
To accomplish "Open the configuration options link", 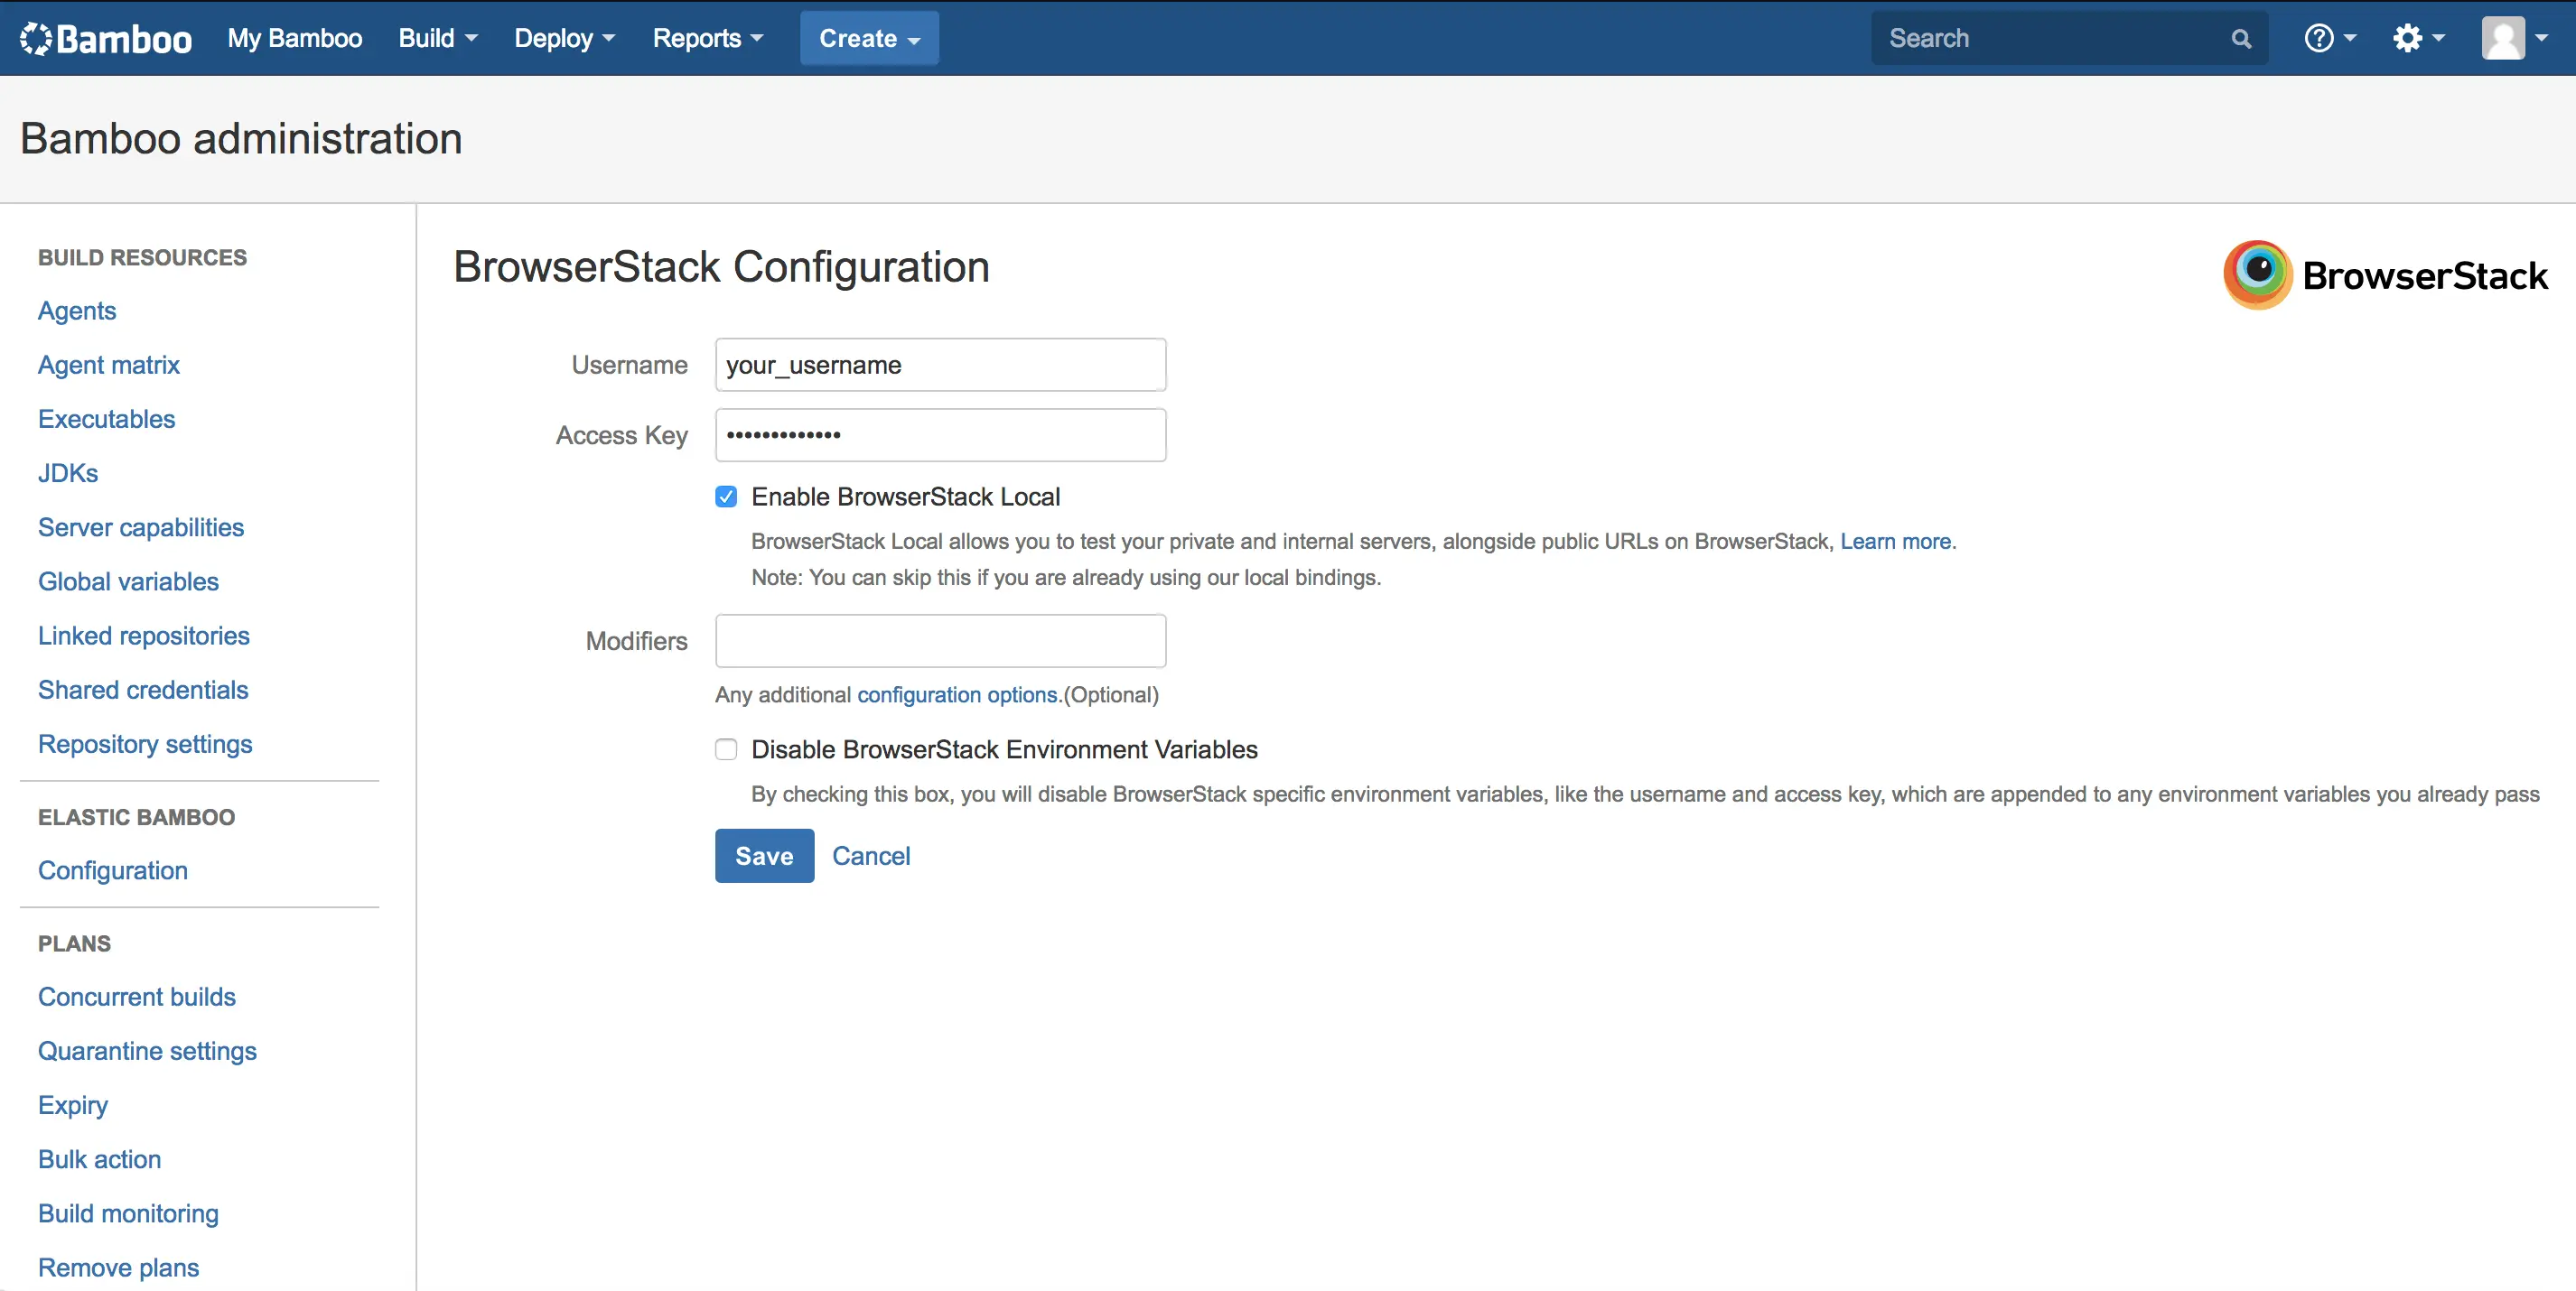I will (958, 694).
